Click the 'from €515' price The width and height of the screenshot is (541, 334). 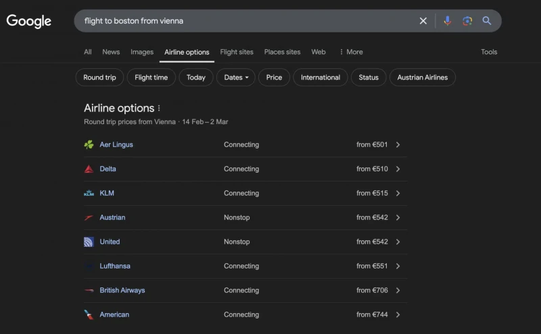372,193
